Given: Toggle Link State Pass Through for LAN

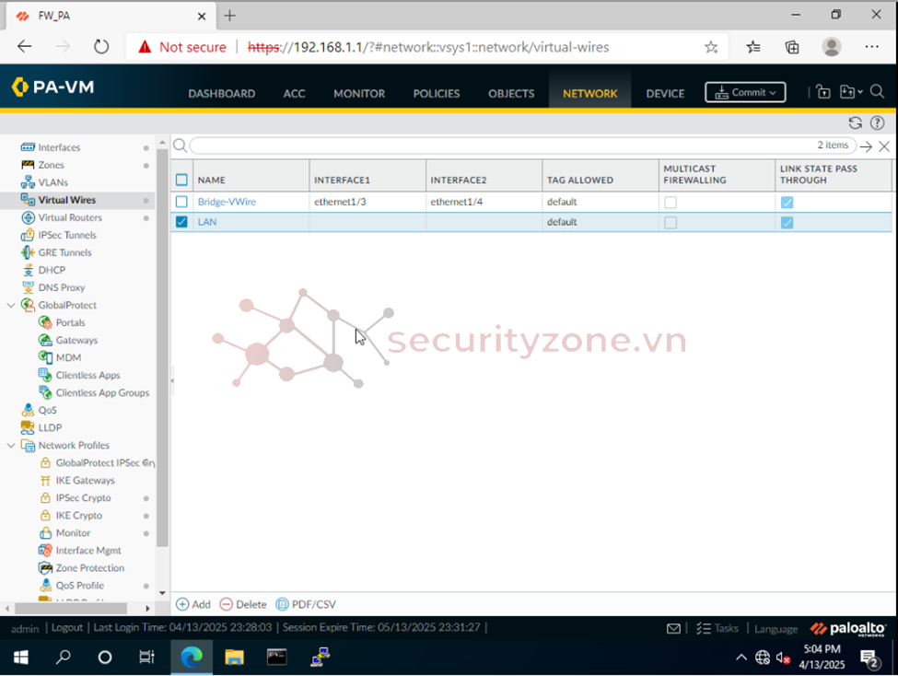Looking at the screenshot, I should click(787, 222).
